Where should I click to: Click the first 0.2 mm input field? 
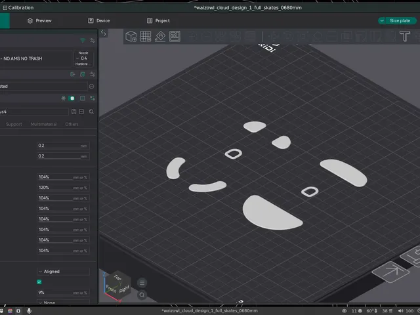63,146
